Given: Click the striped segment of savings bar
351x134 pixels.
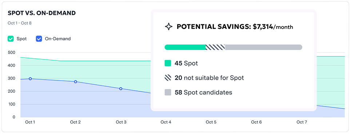Looking at the screenshot, I should click(x=215, y=47).
